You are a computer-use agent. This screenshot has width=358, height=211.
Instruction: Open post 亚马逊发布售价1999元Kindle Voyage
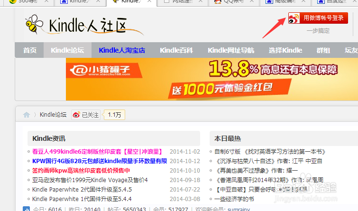(90, 180)
